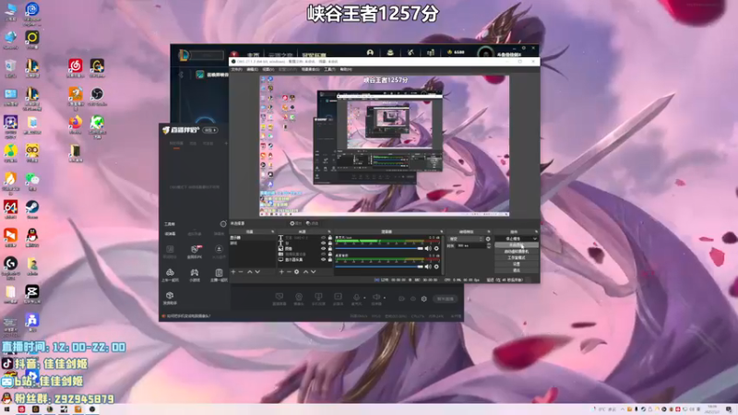Open the Recycle Bin desktop icon

click(10, 67)
